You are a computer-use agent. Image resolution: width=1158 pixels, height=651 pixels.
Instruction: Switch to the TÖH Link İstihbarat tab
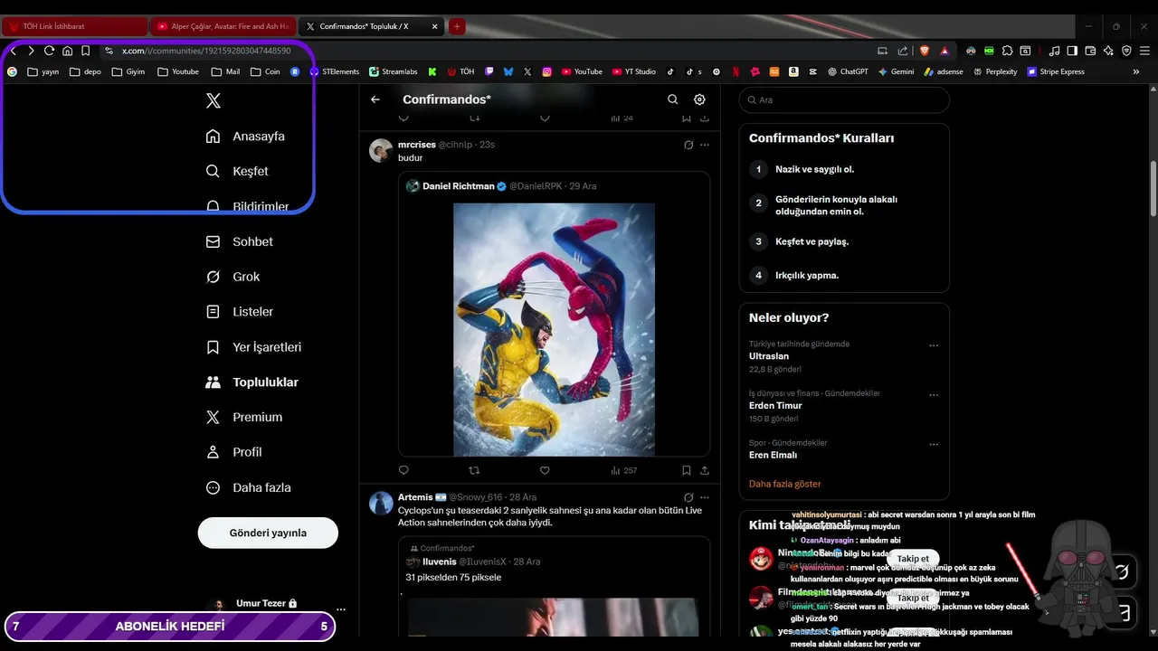tap(74, 26)
